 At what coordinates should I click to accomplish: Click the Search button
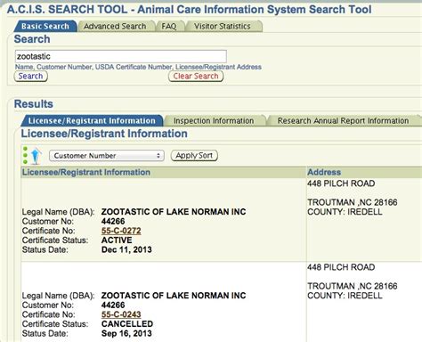(31, 77)
